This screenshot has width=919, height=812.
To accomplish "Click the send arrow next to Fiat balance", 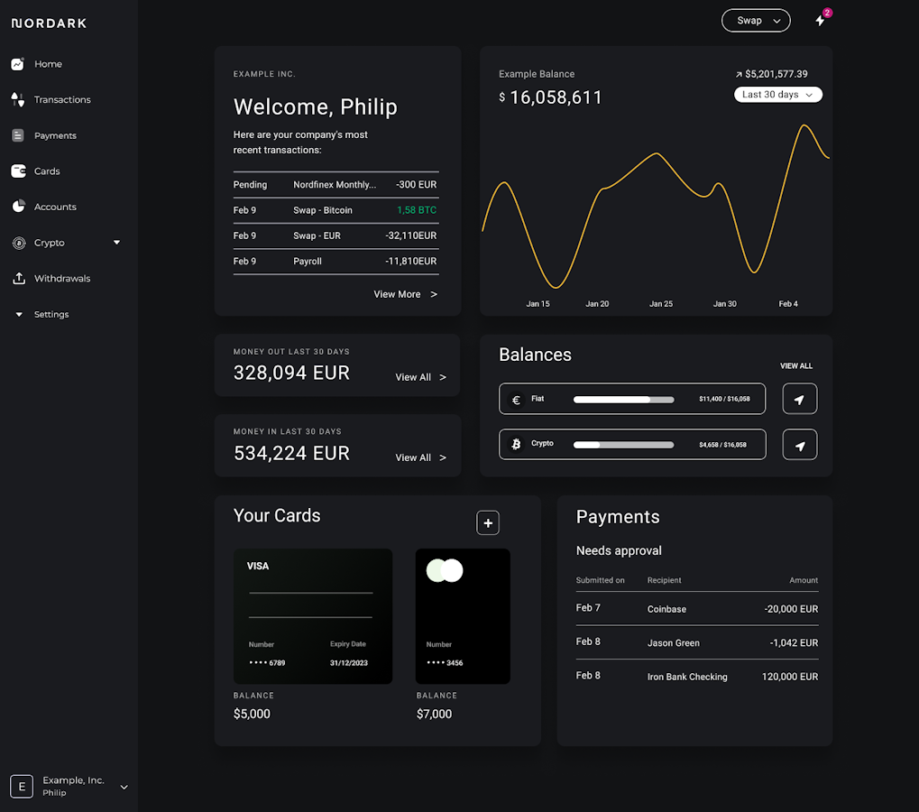I will click(799, 399).
